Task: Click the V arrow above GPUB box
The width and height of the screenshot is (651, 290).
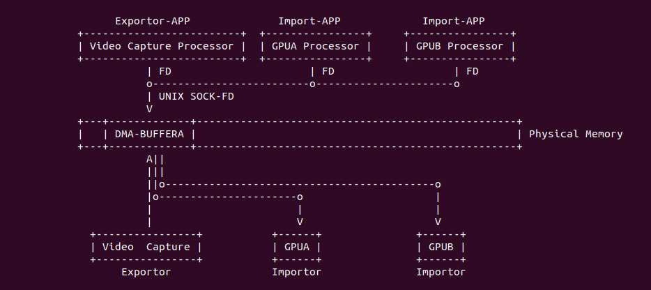Action: 438,222
